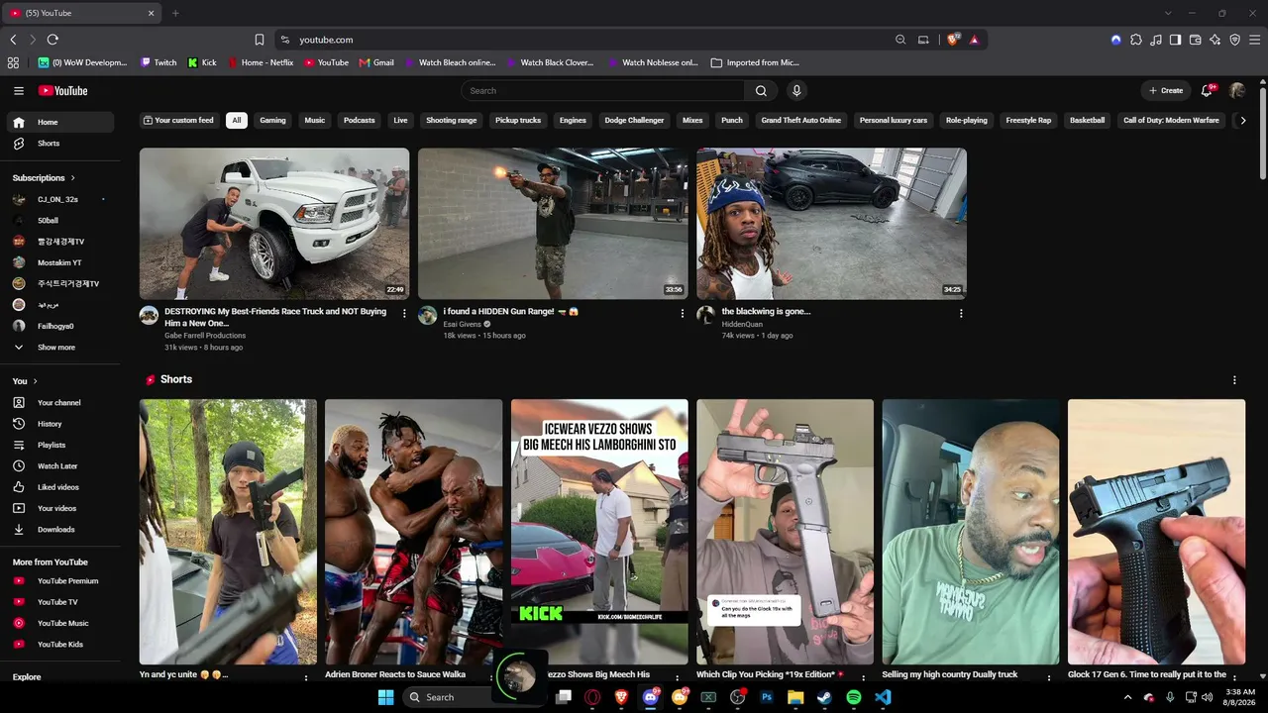This screenshot has width=1268, height=713.
Task: Select the Dodge Challenger chip
Action: pyautogui.click(x=634, y=121)
